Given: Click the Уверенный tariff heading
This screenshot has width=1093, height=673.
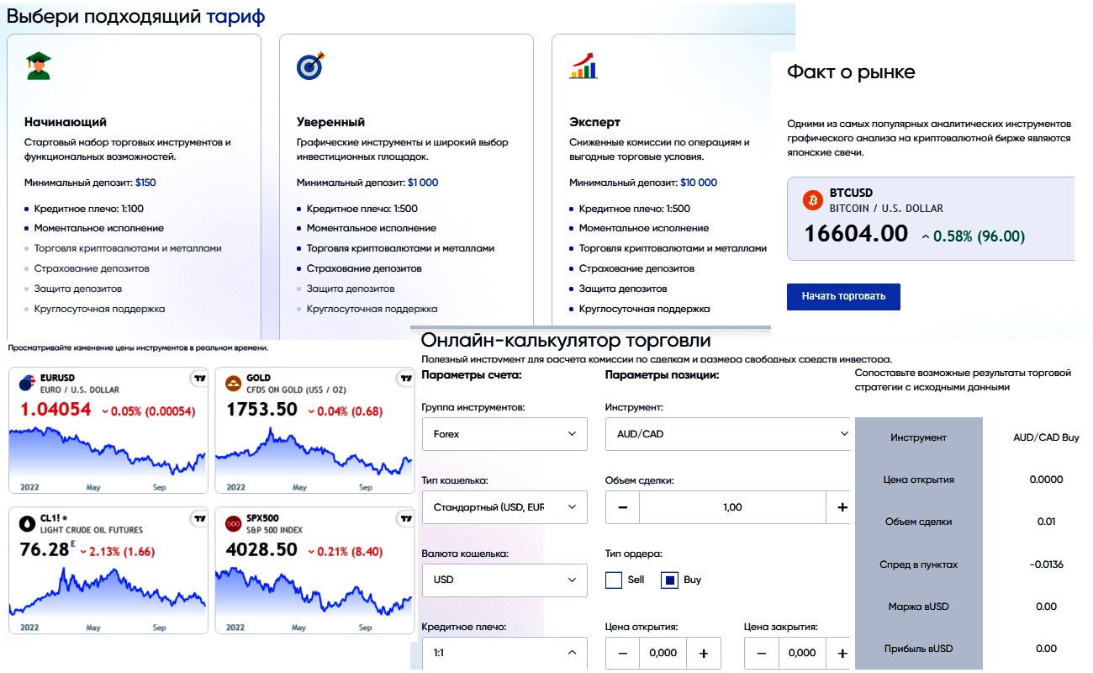Looking at the screenshot, I should (x=330, y=122).
